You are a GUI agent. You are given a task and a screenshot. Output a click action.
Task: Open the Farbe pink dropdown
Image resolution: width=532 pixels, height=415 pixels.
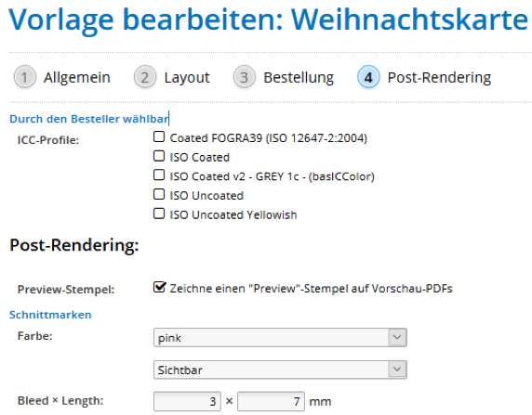point(280,337)
